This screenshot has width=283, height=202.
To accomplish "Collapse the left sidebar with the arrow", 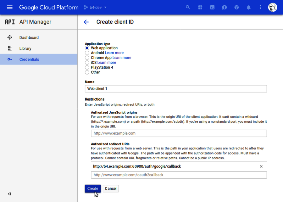I will [9, 194].
